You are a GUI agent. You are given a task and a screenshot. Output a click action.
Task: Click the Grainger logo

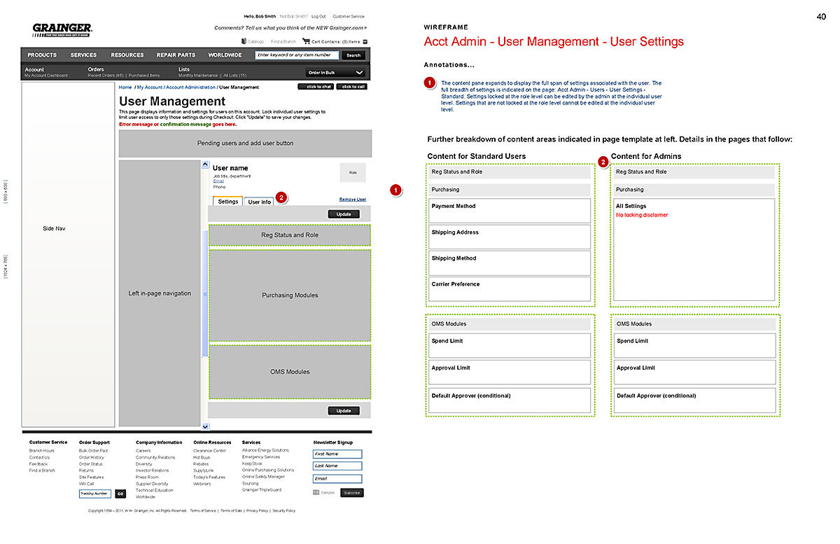click(x=62, y=29)
